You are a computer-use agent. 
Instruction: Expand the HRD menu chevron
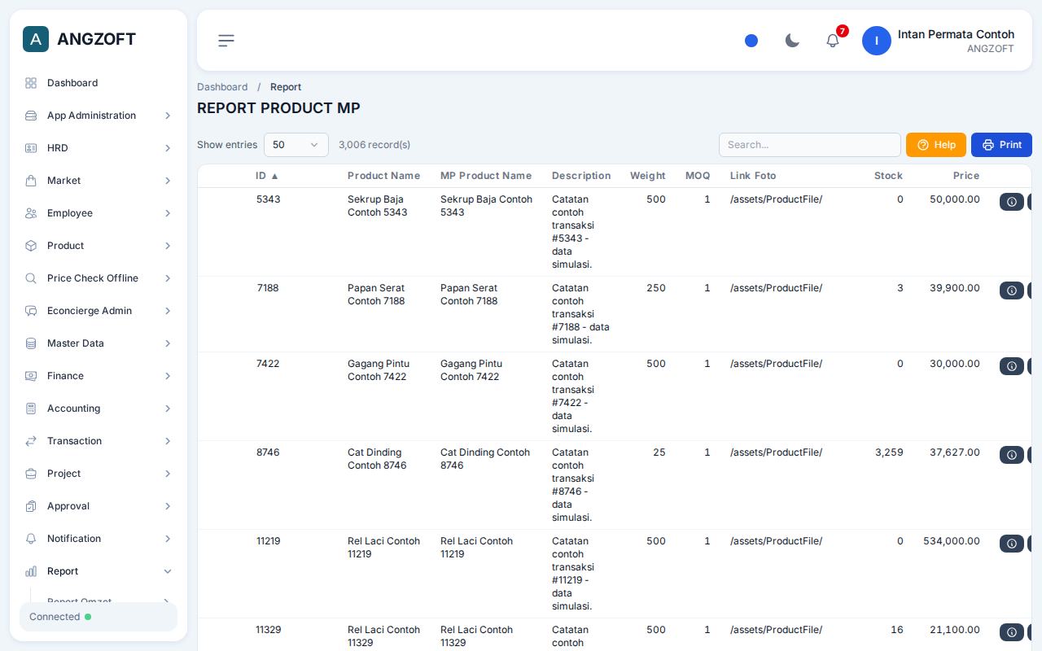[168, 148]
